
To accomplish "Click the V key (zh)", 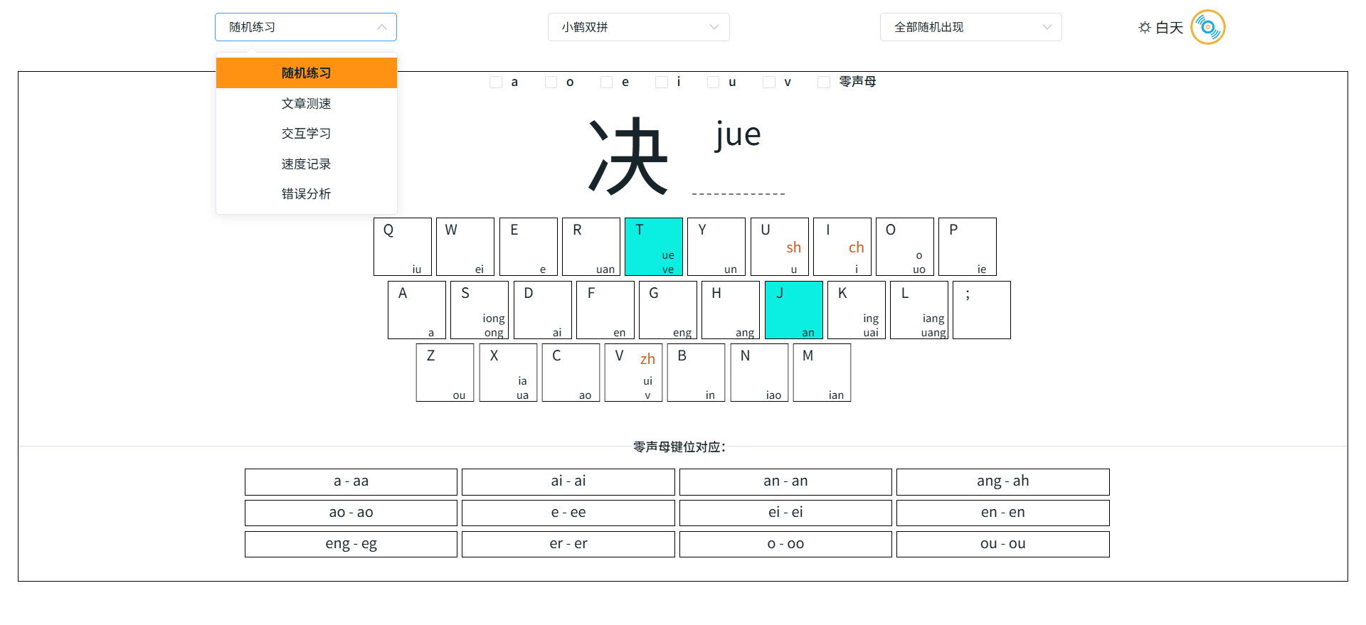I will point(634,373).
